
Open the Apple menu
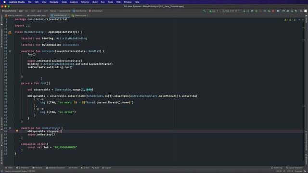click(4, 2)
